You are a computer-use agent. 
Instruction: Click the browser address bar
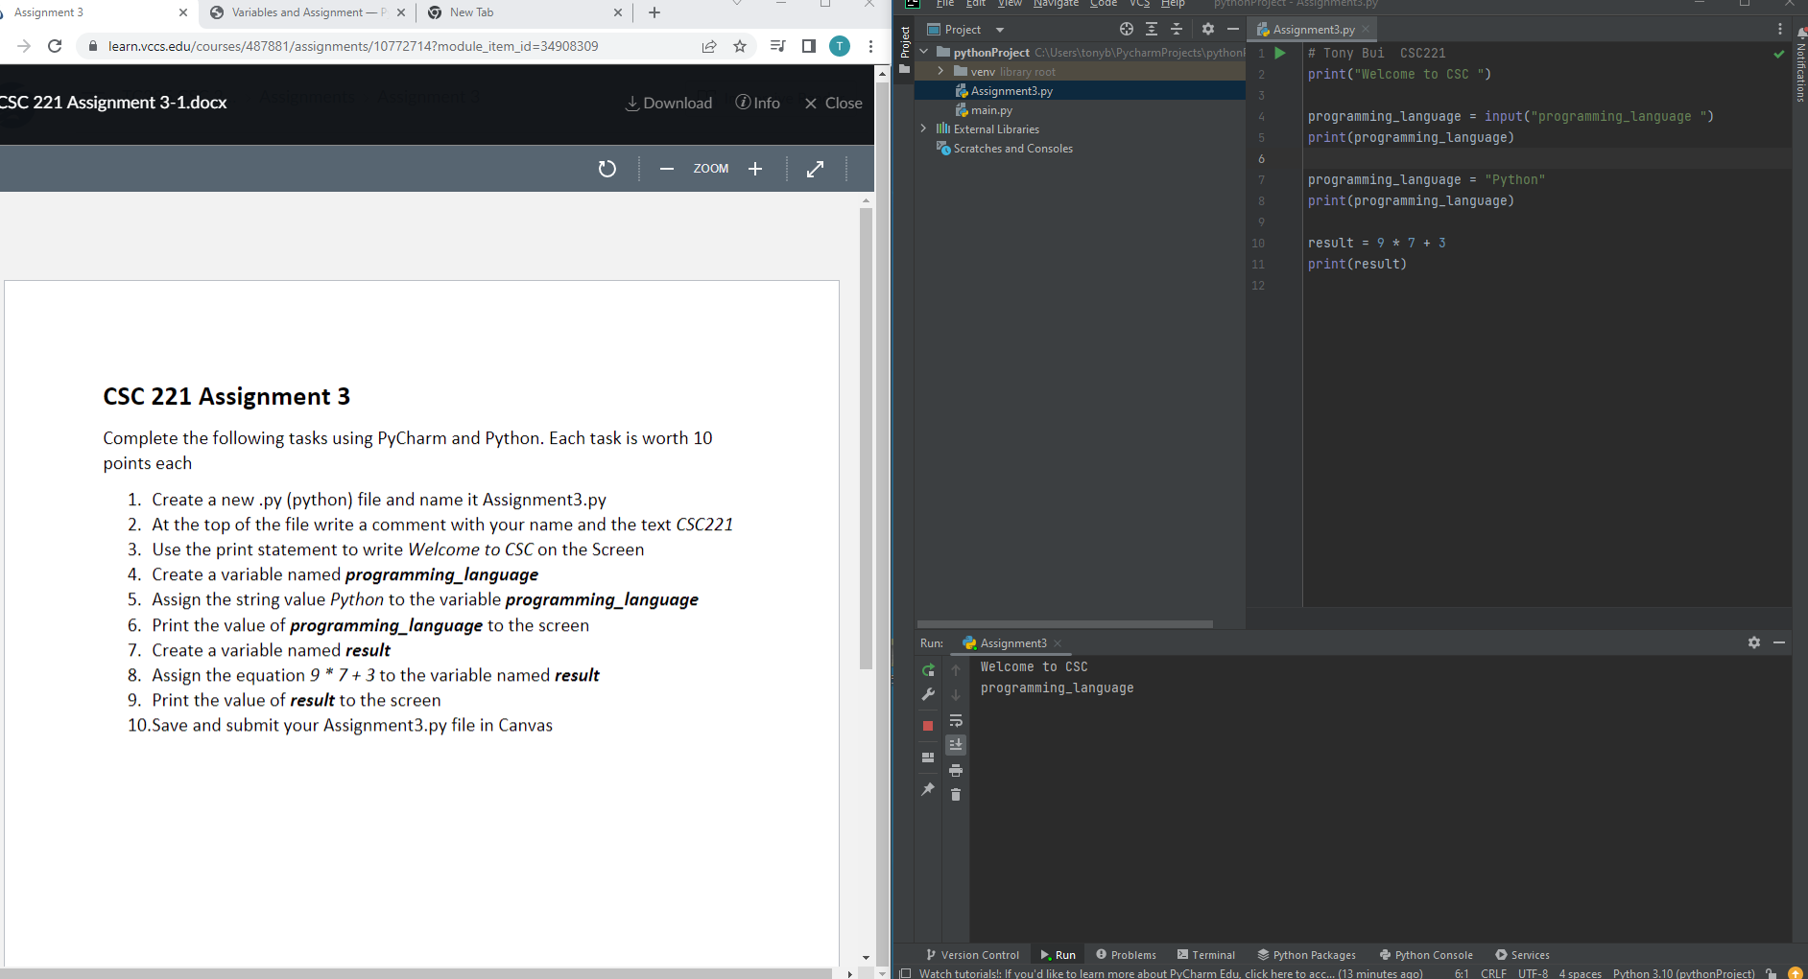pos(384,45)
